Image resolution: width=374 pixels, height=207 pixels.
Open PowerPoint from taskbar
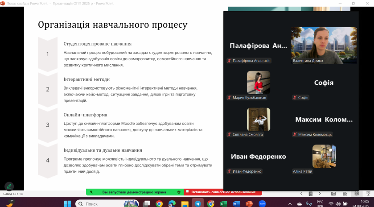click(x=249, y=204)
